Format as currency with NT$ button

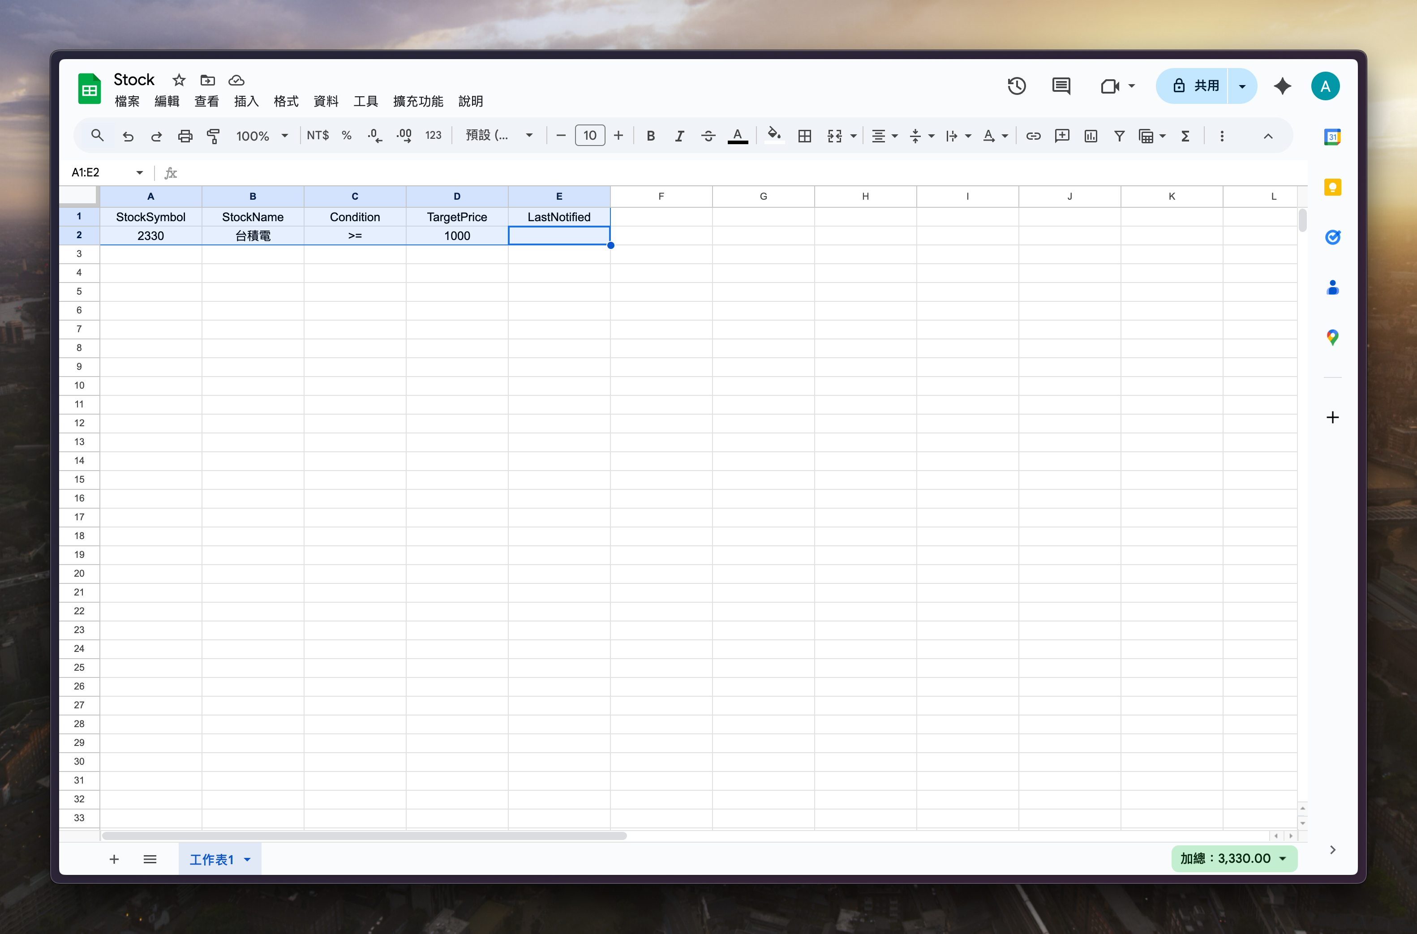point(318,136)
